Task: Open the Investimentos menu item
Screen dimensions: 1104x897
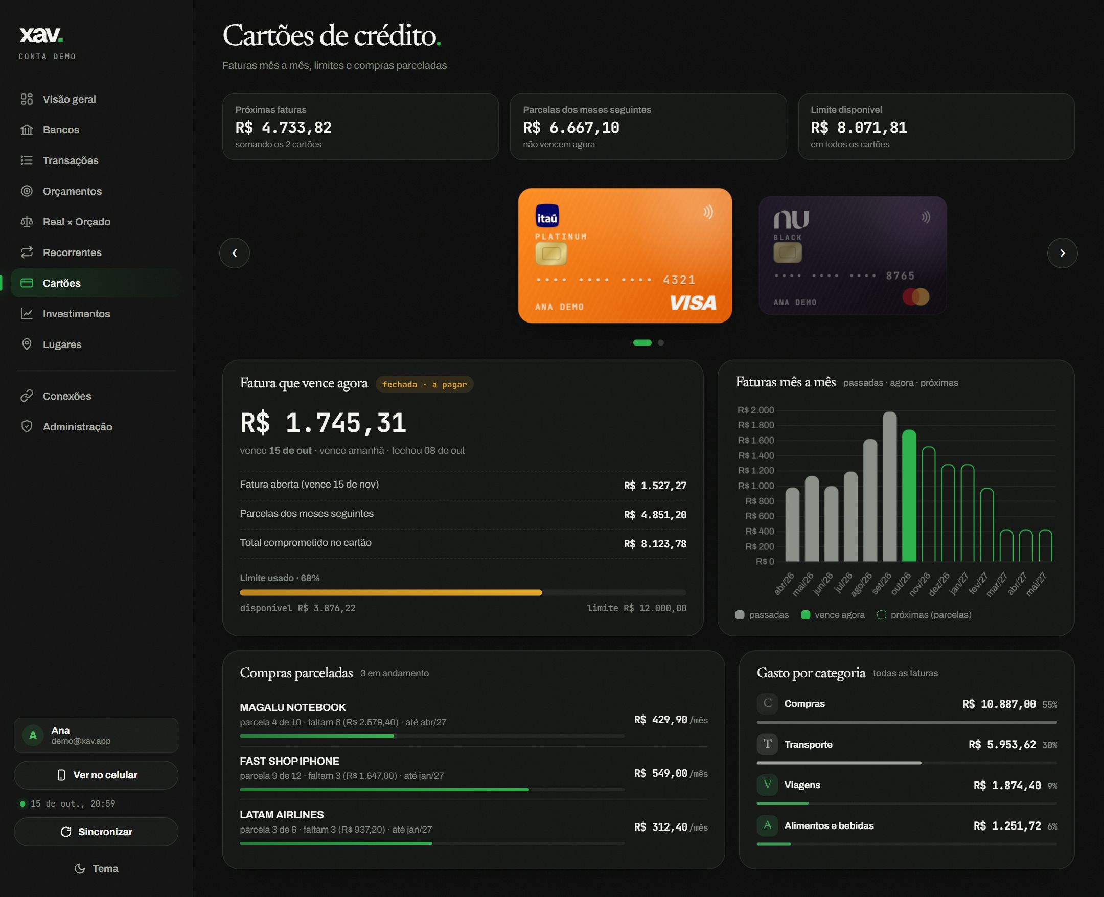Action: pos(96,314)
